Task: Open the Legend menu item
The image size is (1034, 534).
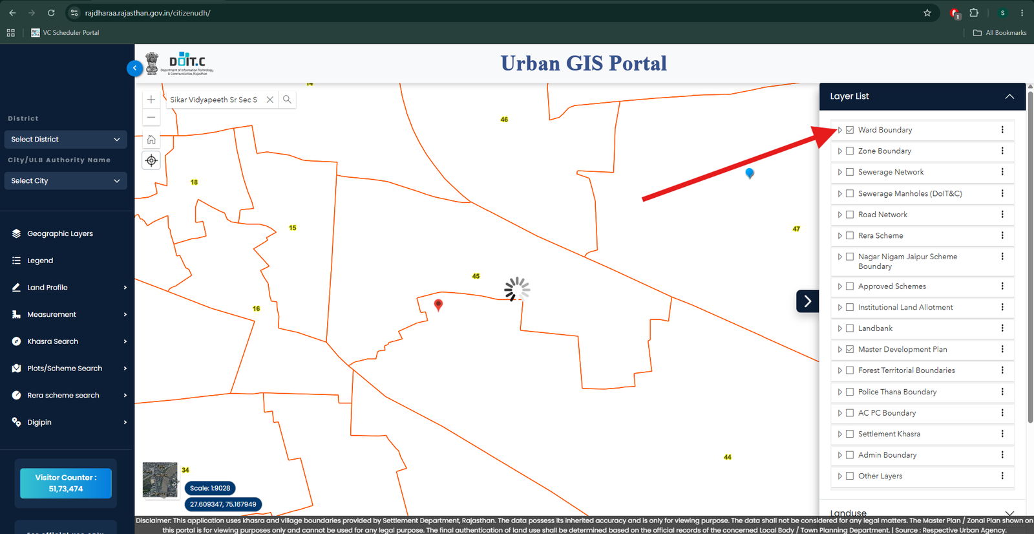Action: [x=40, y=261]
